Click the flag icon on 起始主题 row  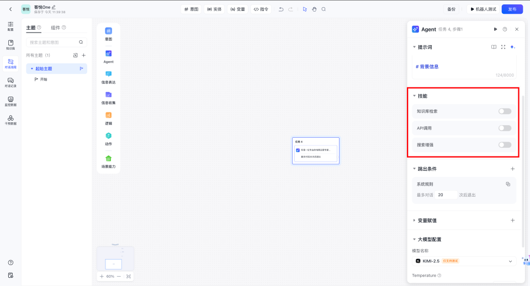tap(82, 68)
